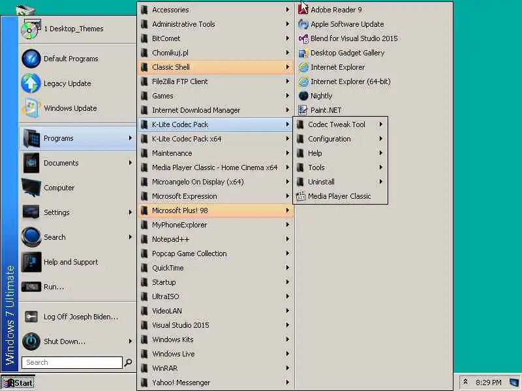Open the Maintenance folder
Screen dimensions: 522x391
215,153
